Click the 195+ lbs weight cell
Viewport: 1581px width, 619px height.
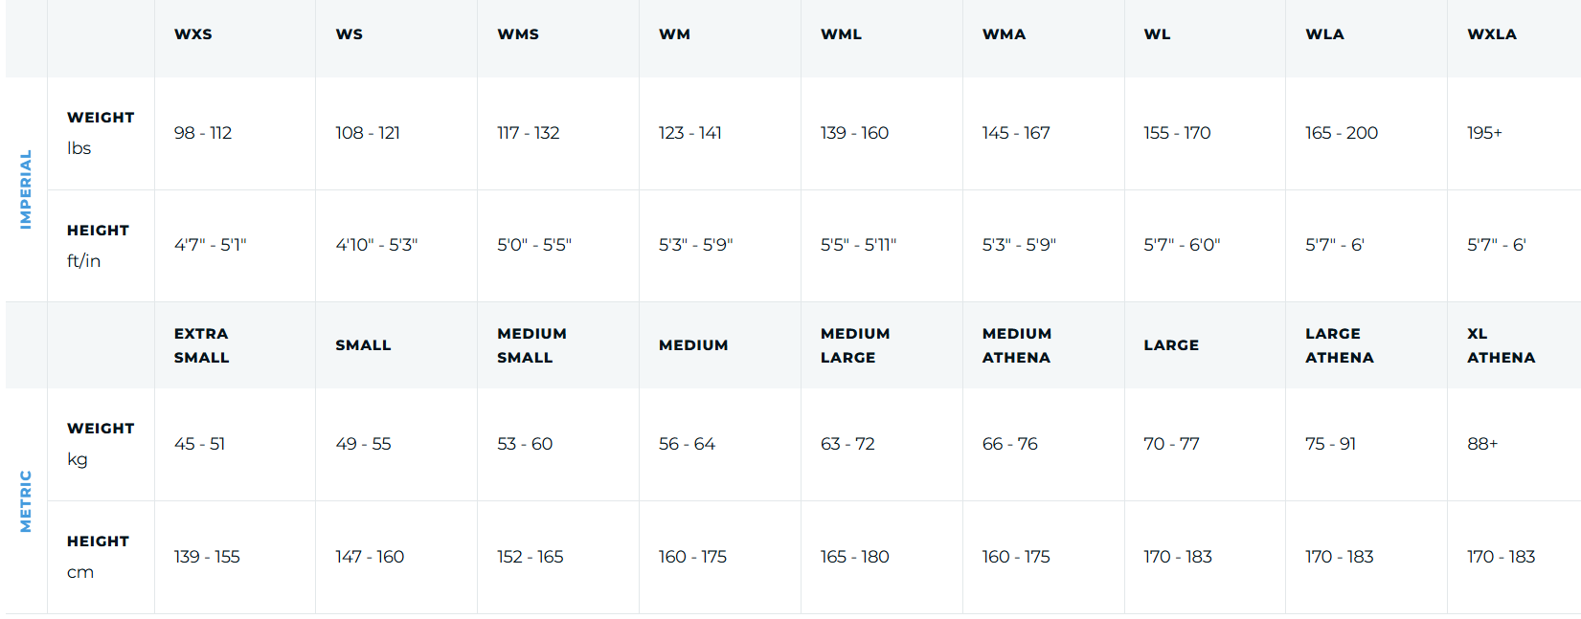1484,133
